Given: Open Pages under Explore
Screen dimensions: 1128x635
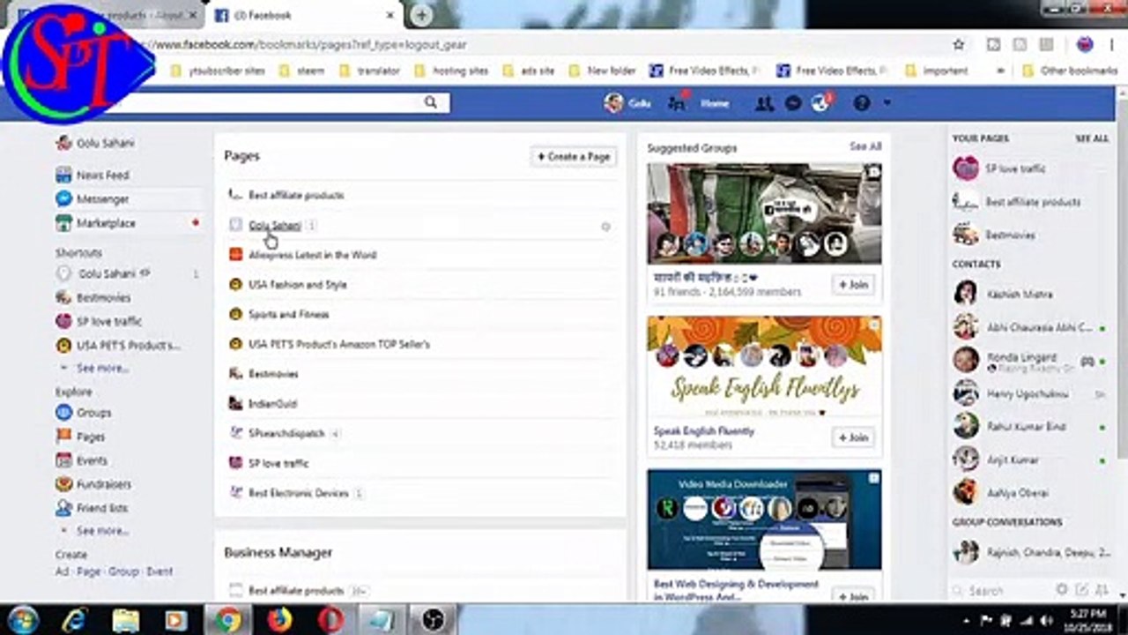Looking at the screenshot, I should click(x=90, y=437).
